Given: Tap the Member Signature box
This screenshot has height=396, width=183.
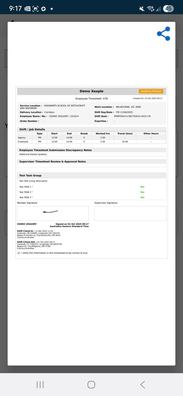Looking at the screenshot, I should 53,213.
